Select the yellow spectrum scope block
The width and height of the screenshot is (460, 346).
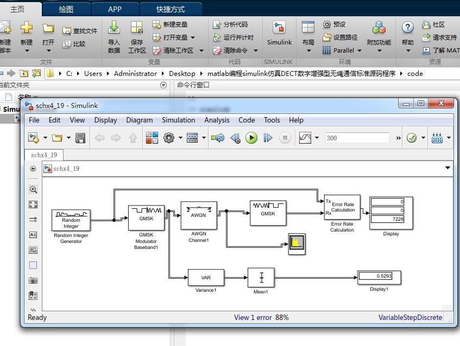297,244
